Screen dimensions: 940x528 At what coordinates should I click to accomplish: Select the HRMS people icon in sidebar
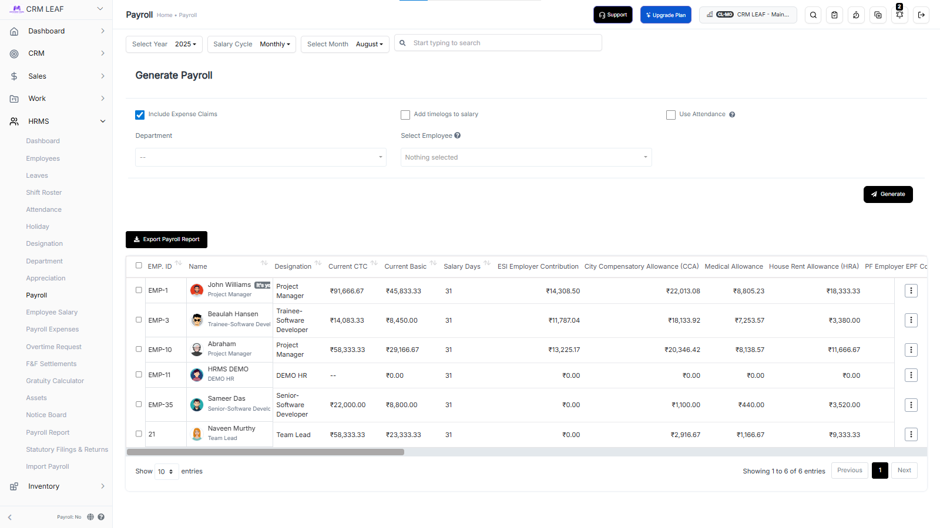click(13, 121)
